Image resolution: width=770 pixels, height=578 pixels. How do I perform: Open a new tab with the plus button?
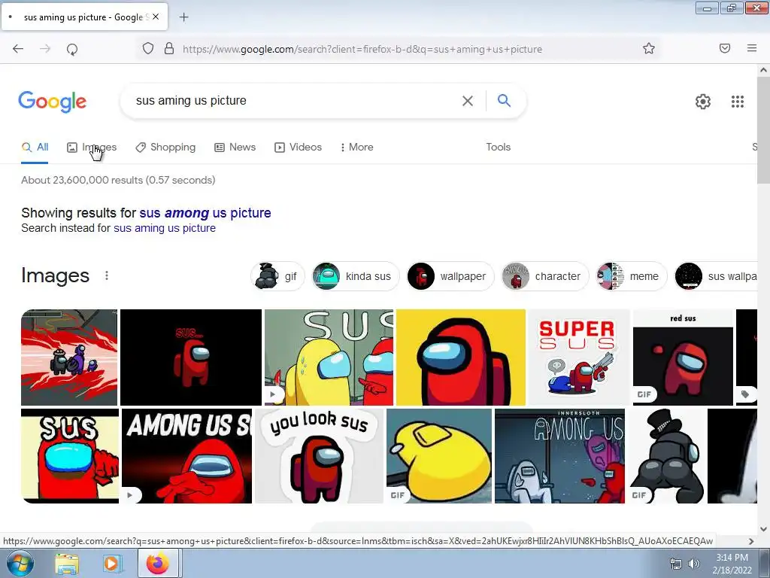(x=183, y=17)
